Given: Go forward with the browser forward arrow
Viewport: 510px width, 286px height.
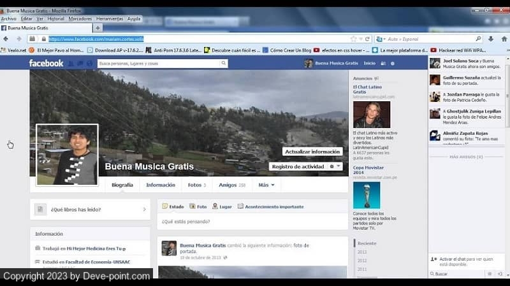Looking at the screenshot, I should click(19, 39).
